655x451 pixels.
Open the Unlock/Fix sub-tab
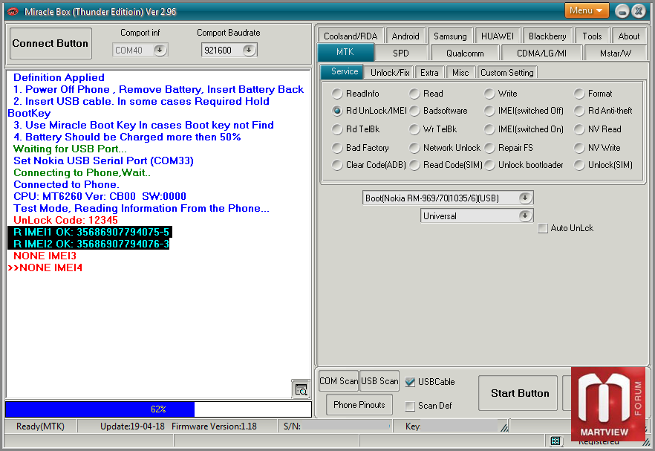(390, 72)
